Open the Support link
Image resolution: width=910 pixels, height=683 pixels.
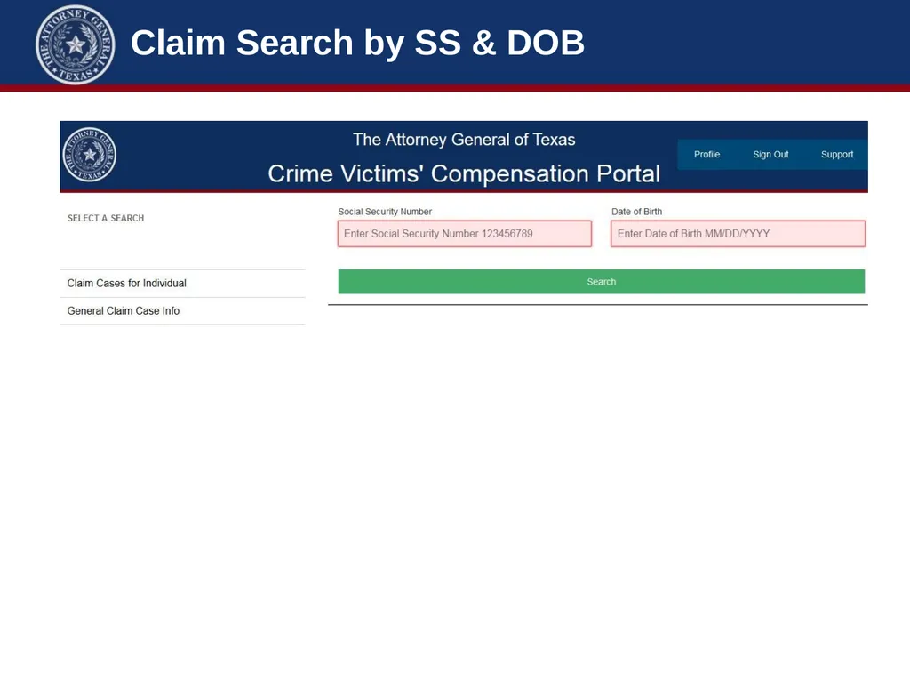(837, 155)
